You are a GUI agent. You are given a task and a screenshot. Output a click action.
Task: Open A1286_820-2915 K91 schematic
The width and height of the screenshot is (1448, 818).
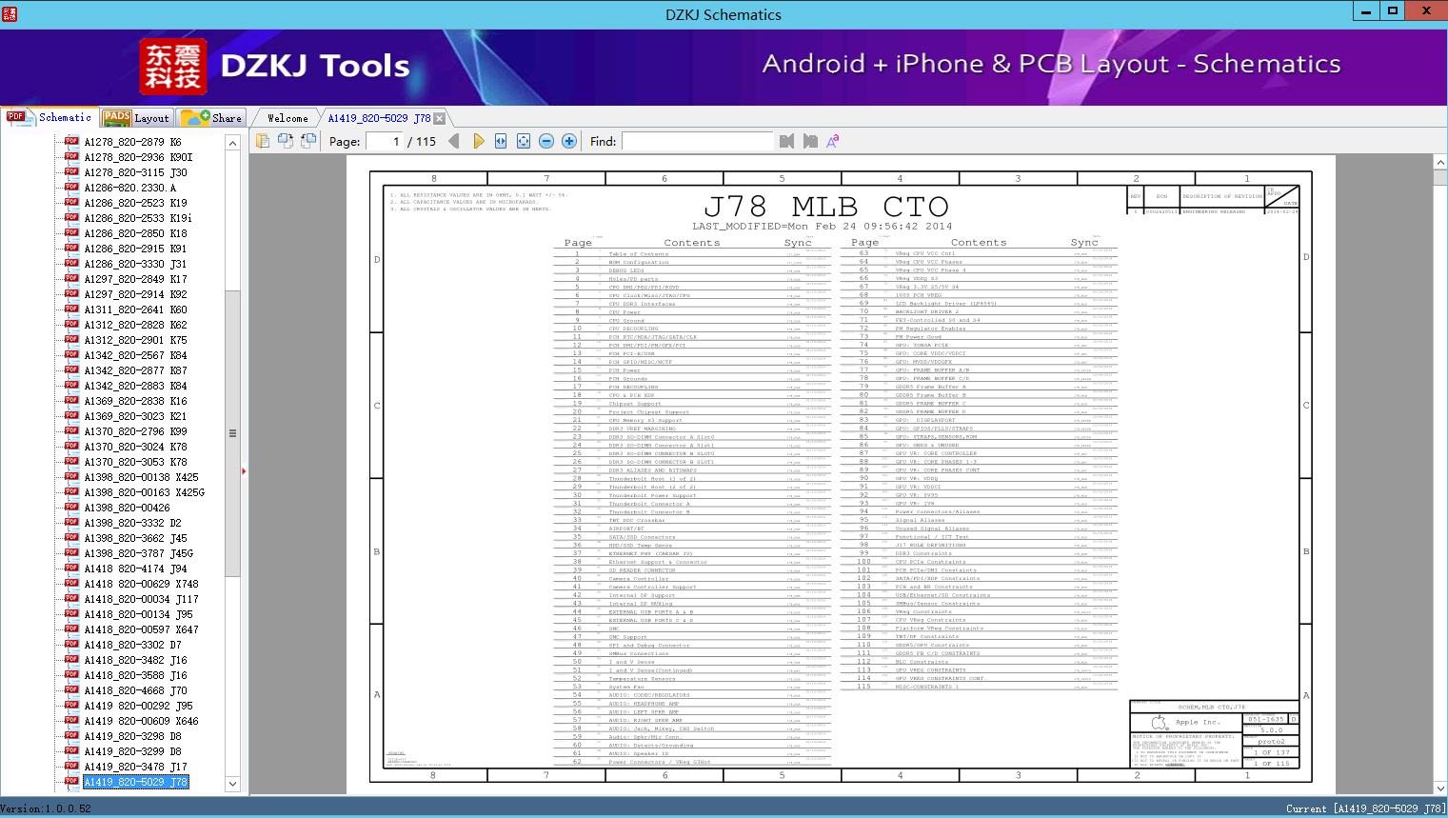click(135, 249)
